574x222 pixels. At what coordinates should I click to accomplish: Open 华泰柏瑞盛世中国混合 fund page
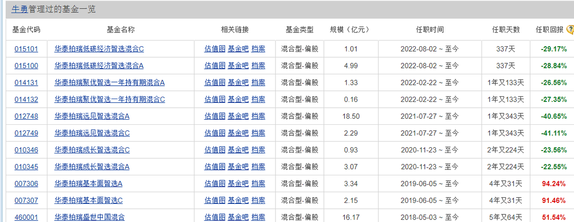pyautogui.click(x=89, y=217)
